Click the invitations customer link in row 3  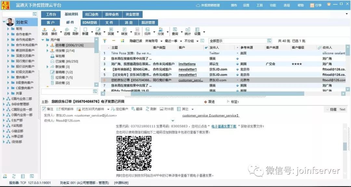pyautogui.click(x=187, y=64)
